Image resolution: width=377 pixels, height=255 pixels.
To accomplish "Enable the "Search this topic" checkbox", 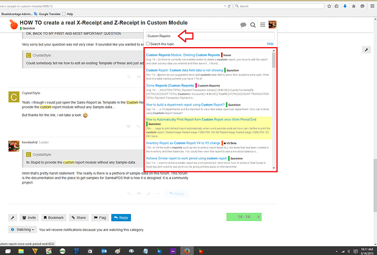I will pyautogui.click(x=148, y=44).
